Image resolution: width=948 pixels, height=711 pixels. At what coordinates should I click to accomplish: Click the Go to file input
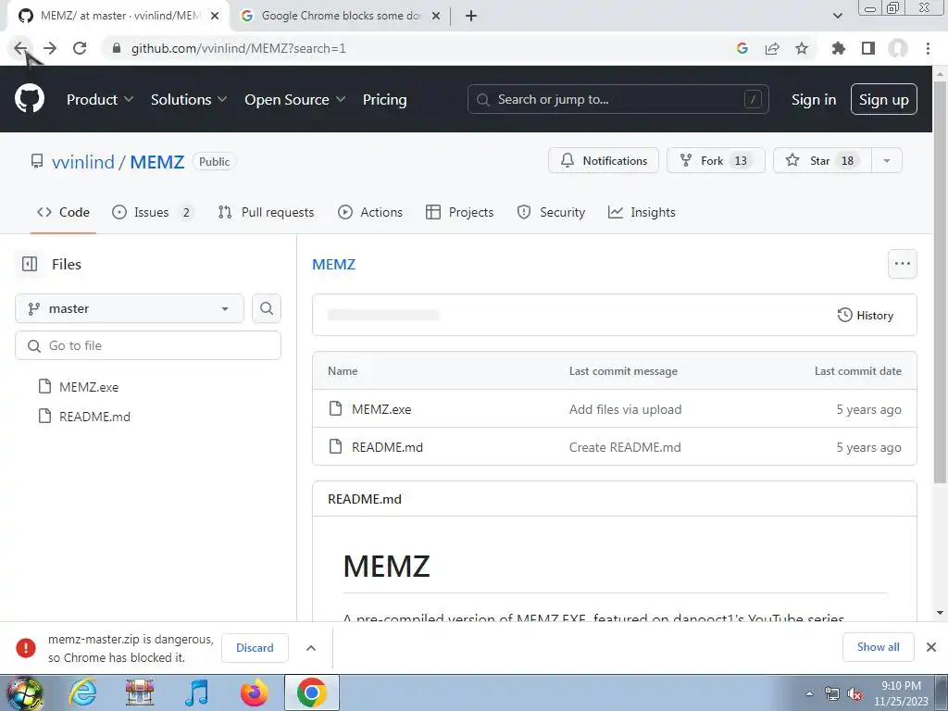pos(148,345)
